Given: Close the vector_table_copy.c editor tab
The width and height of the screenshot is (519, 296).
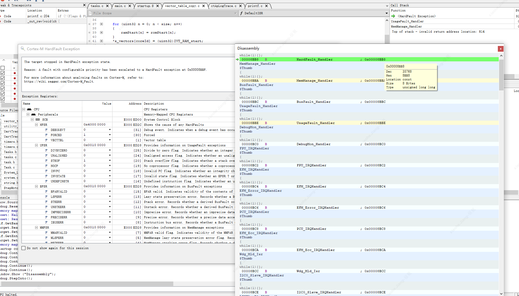Looking at the screenshot, I should pos(204,6).
